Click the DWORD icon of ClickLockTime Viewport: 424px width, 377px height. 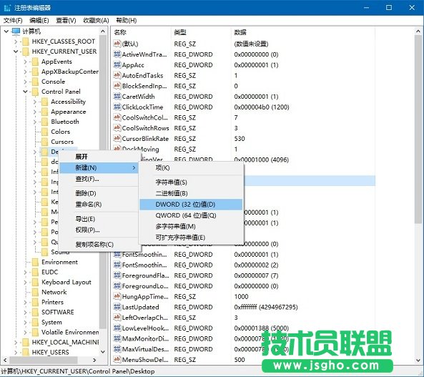pos(117,107)
